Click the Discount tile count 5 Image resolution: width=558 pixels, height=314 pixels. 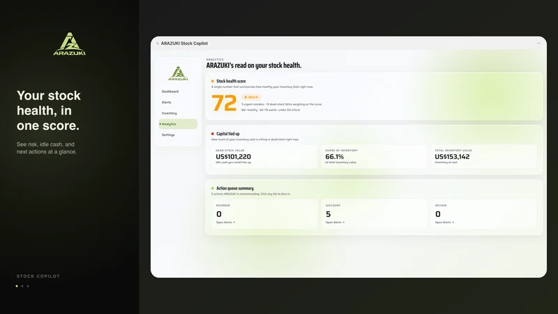328,214
